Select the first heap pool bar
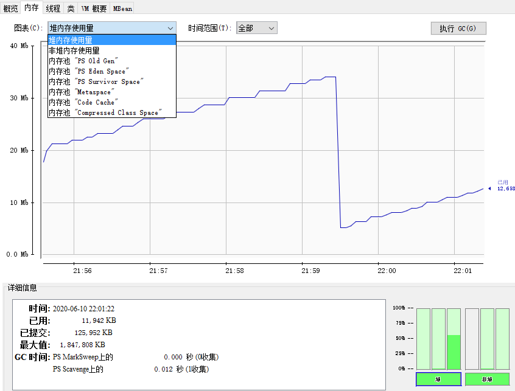The width and height of the screenshot is (515, 391). [x=423, y=339]
